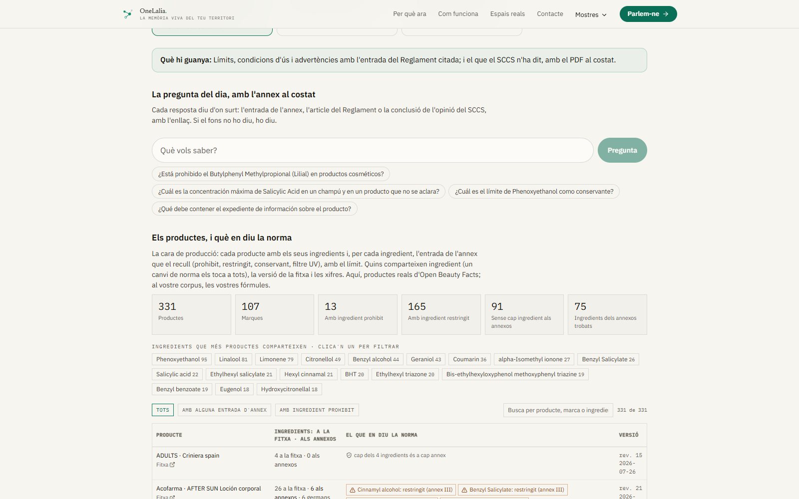This screenshot has height=499, width=799.
Task: Pick the Phenoxyethanol conservante limit question
Action: click(534, 192)
